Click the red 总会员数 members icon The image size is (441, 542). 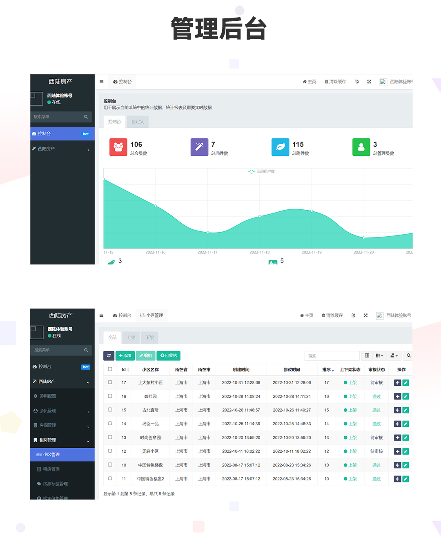pos(118,147)
